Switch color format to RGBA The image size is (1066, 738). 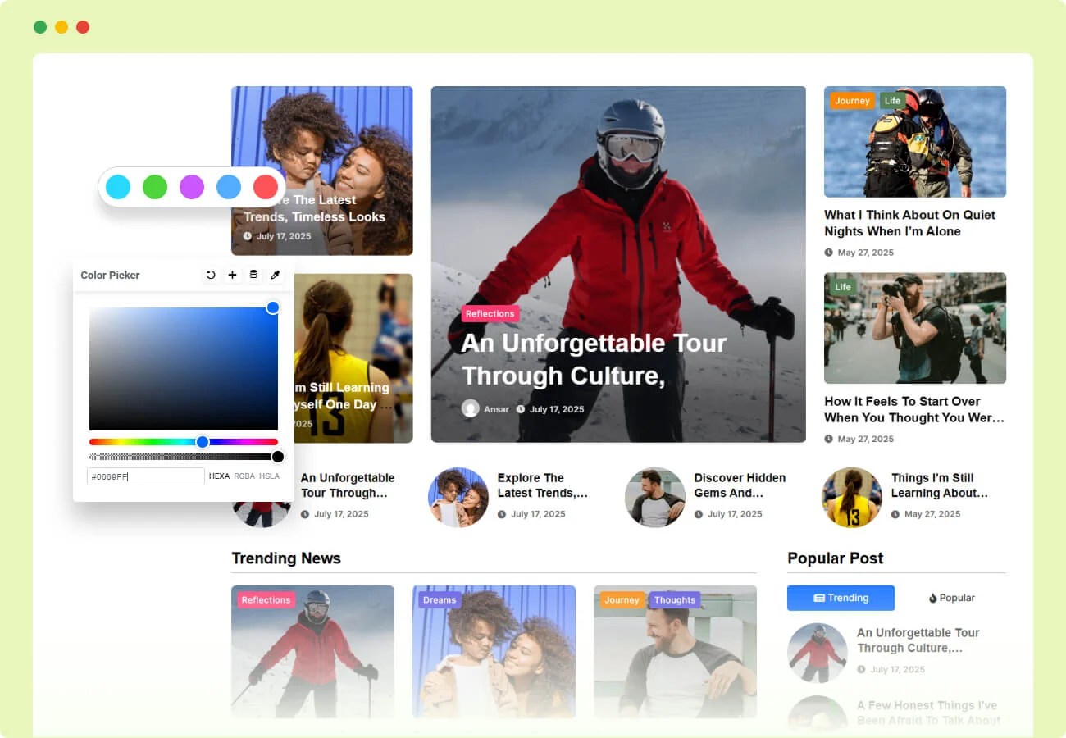point(244,476)
